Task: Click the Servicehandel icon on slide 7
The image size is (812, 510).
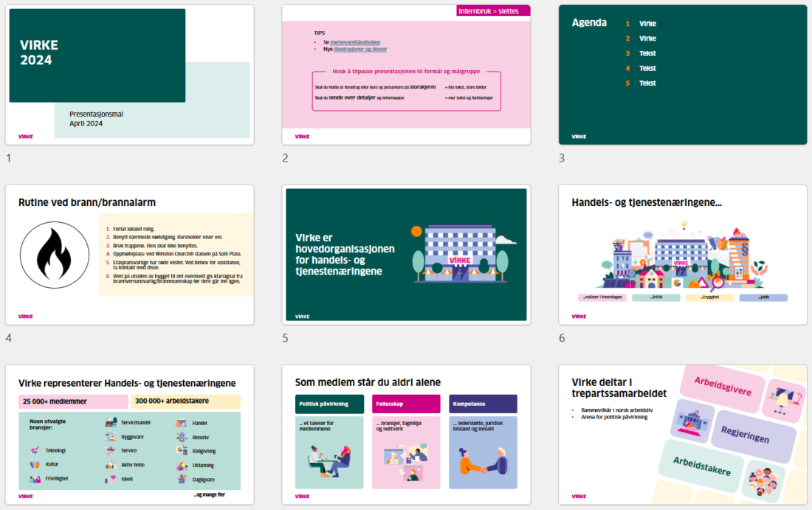Action: [x=111, y=422]
